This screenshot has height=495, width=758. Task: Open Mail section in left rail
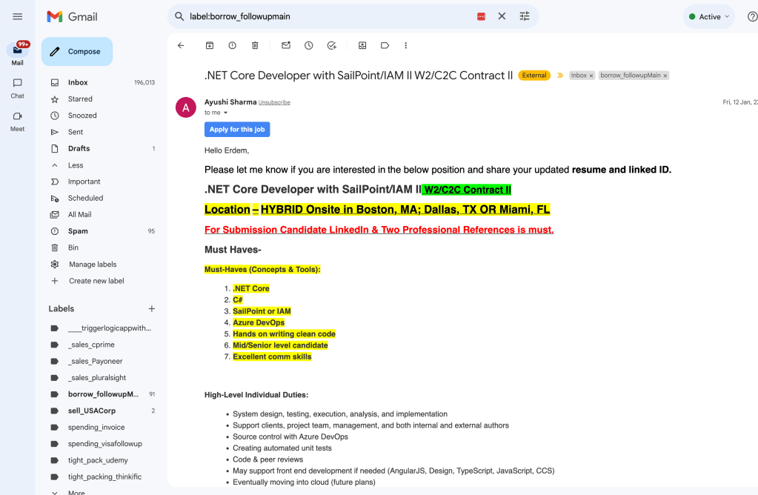point(17,53)
